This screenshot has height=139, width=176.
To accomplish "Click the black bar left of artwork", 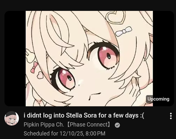I will 15,59.
